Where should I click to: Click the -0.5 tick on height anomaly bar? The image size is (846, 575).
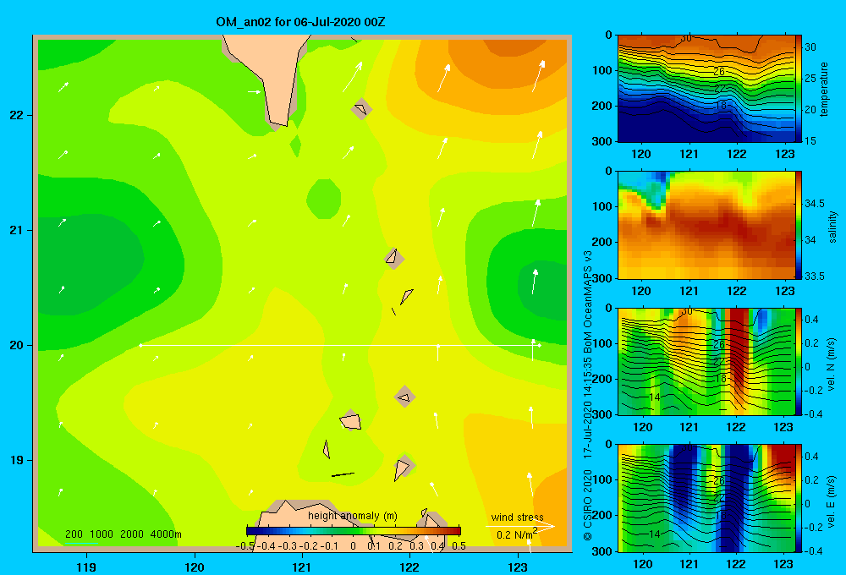245,545
